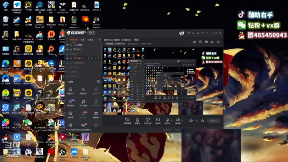The image size is (288, 162).
Task: Select the 浏览器 source row
Action: click(83, 45)
